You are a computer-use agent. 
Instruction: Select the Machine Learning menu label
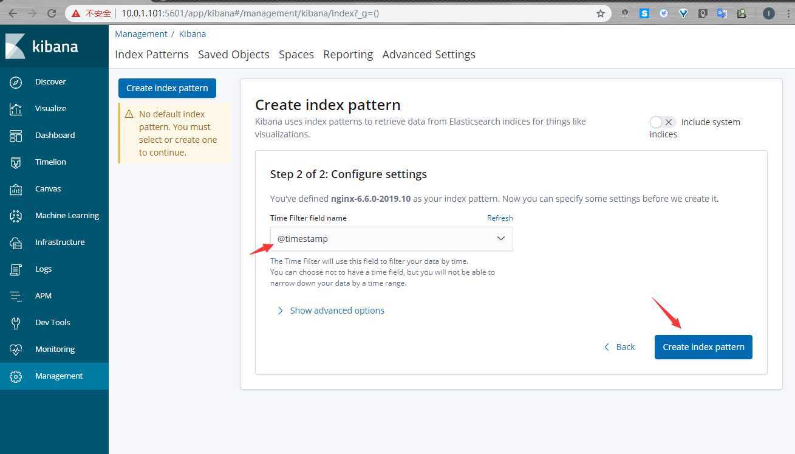(67, 216)
